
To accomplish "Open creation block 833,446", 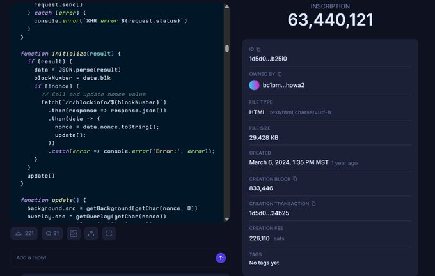I will tap(261, 188).
